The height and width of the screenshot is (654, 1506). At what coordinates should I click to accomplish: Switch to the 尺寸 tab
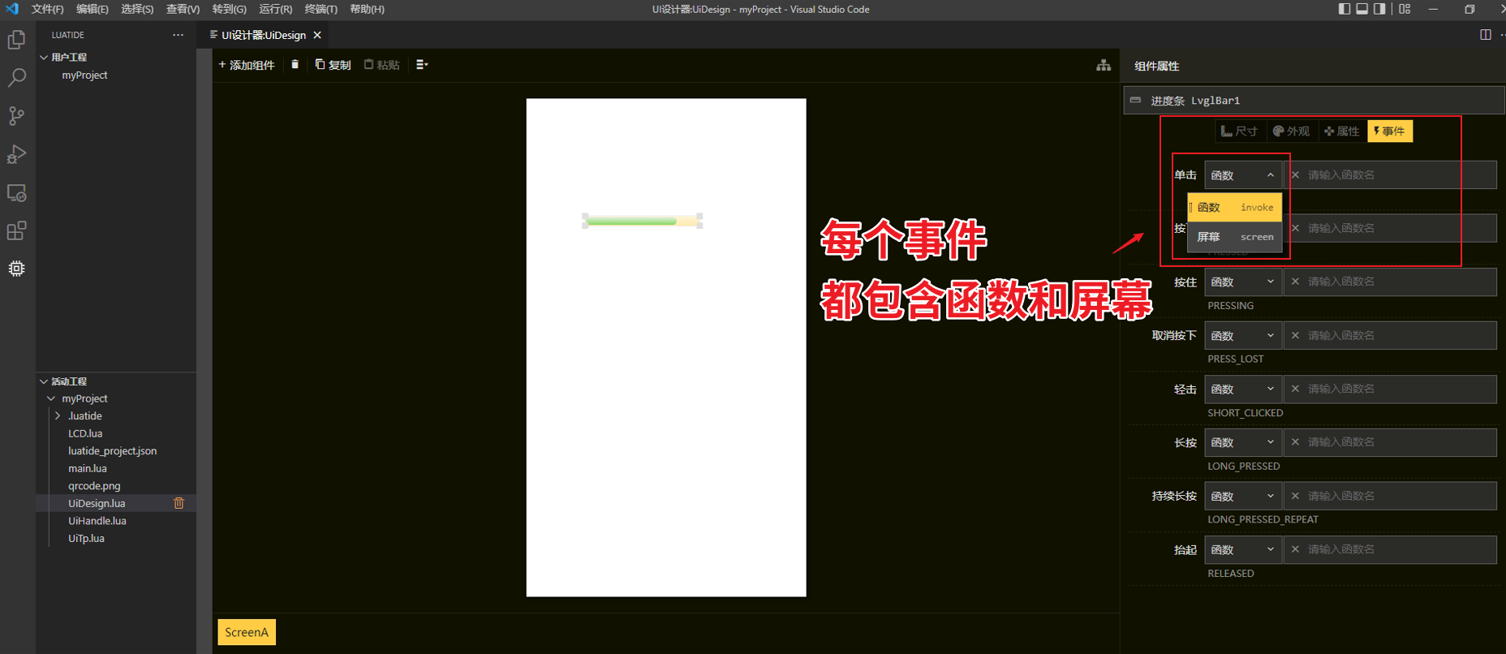[1239, 131]
